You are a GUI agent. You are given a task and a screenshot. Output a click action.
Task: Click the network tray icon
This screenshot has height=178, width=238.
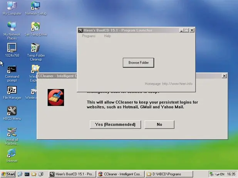211,174
